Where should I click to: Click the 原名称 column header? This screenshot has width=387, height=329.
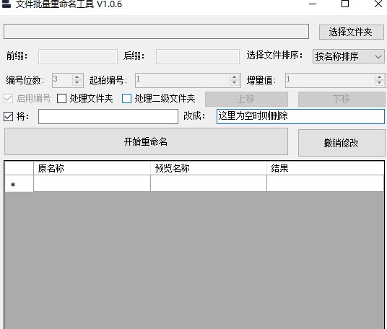coord(92,168)
